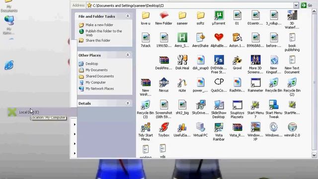The height and width of the screenshot is (179, 318).
Task: Click the scroll down arrow of file list
Action: click(314, 155)
